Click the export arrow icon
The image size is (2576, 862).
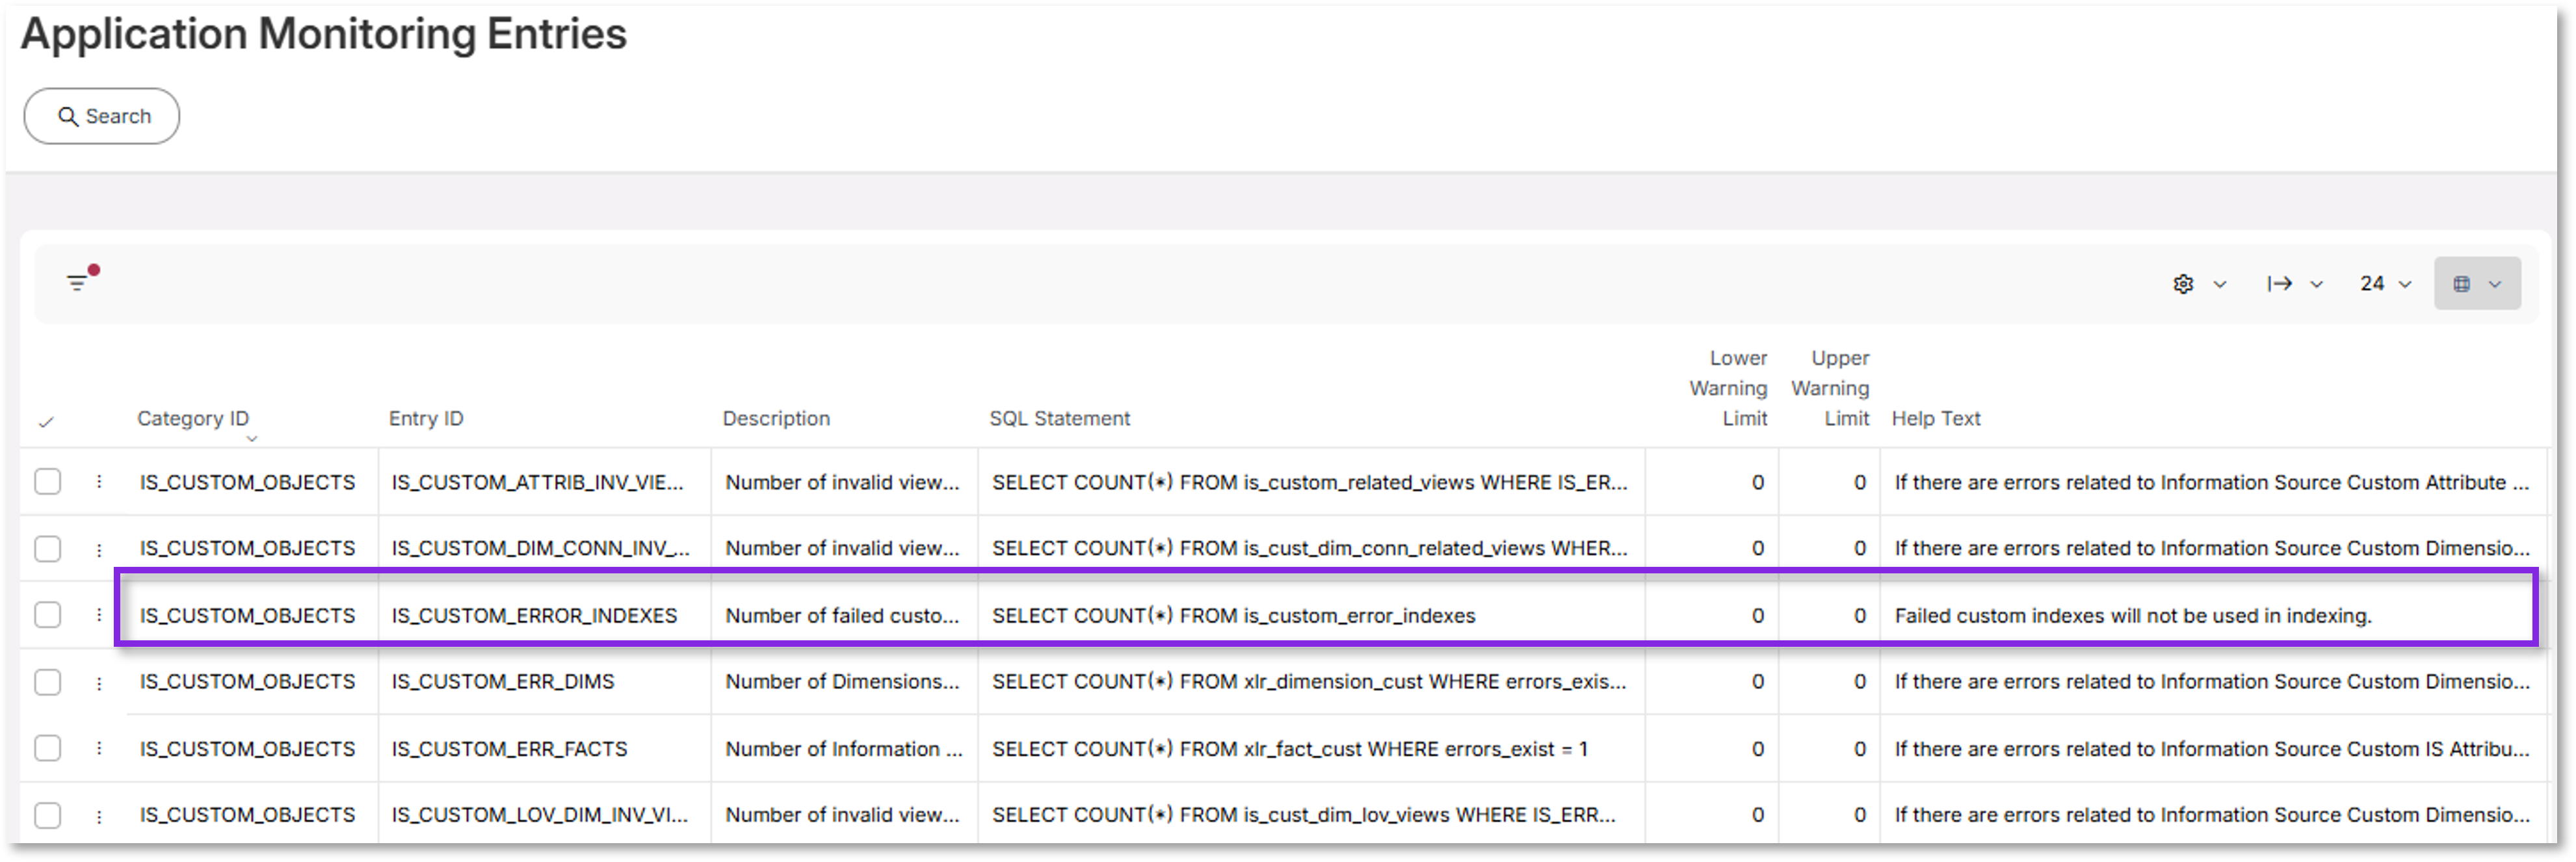coord(2279,284)
